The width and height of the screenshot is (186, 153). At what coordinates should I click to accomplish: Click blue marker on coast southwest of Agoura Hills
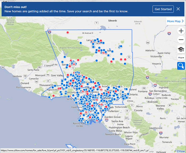point(49,97)
